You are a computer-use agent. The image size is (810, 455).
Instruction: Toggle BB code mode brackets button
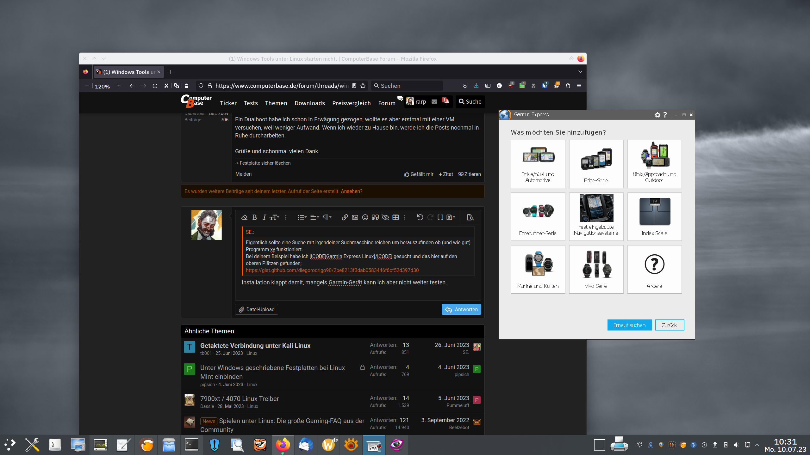click(x=440, y=217)
